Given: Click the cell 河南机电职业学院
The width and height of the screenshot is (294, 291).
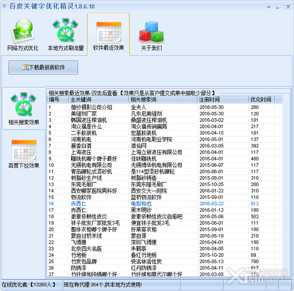Looking at the screenshot, I should tap(151, 139).
